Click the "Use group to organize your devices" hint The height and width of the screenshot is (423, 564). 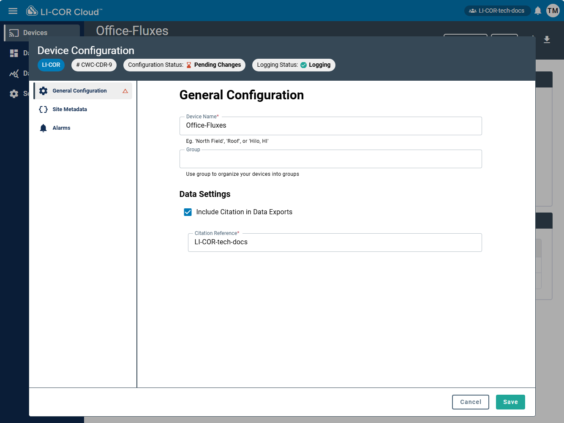click(242, 174)
